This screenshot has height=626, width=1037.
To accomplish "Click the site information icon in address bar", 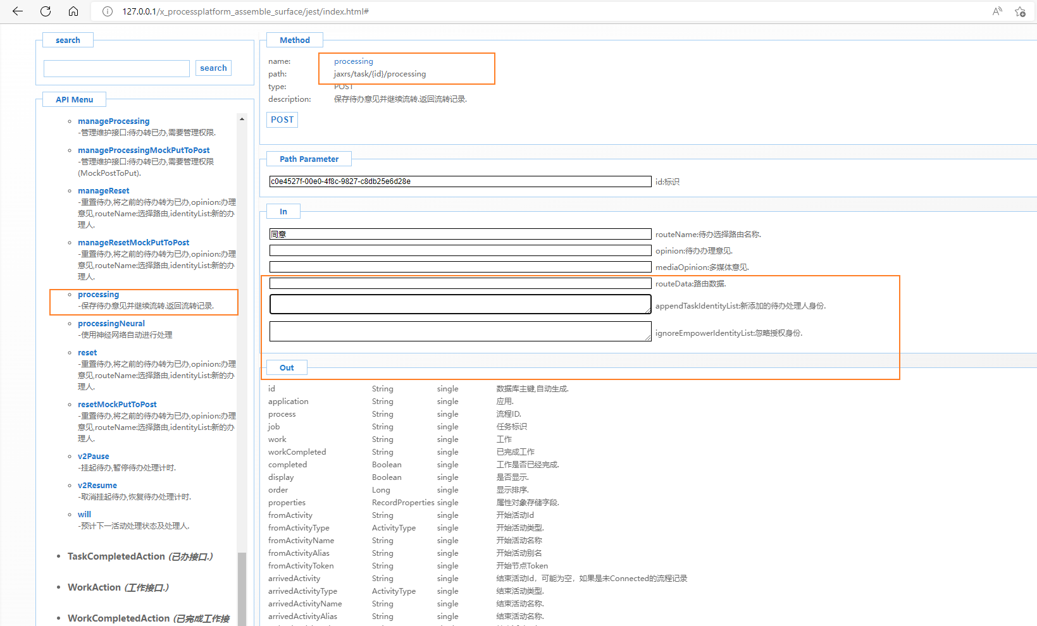I will click(108, 11).
